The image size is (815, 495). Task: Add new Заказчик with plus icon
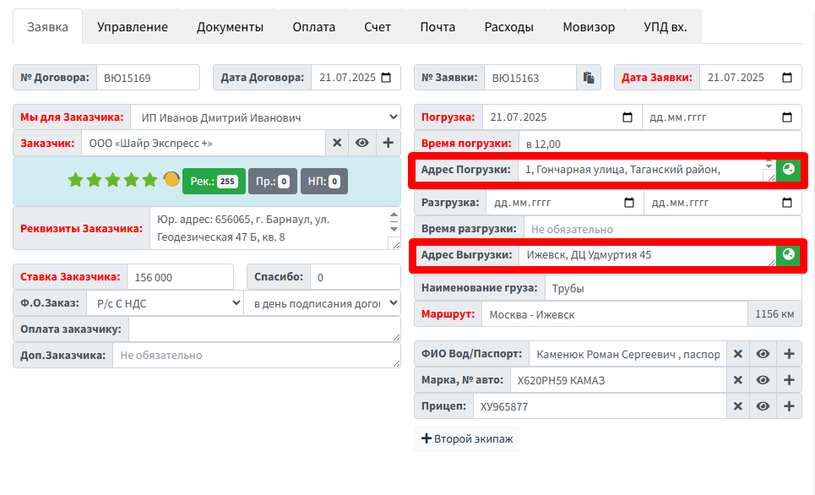tap(388, 143)
